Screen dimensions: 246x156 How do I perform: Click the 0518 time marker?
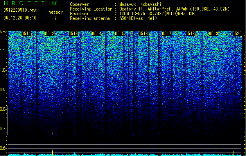click(x=190, y=34)
